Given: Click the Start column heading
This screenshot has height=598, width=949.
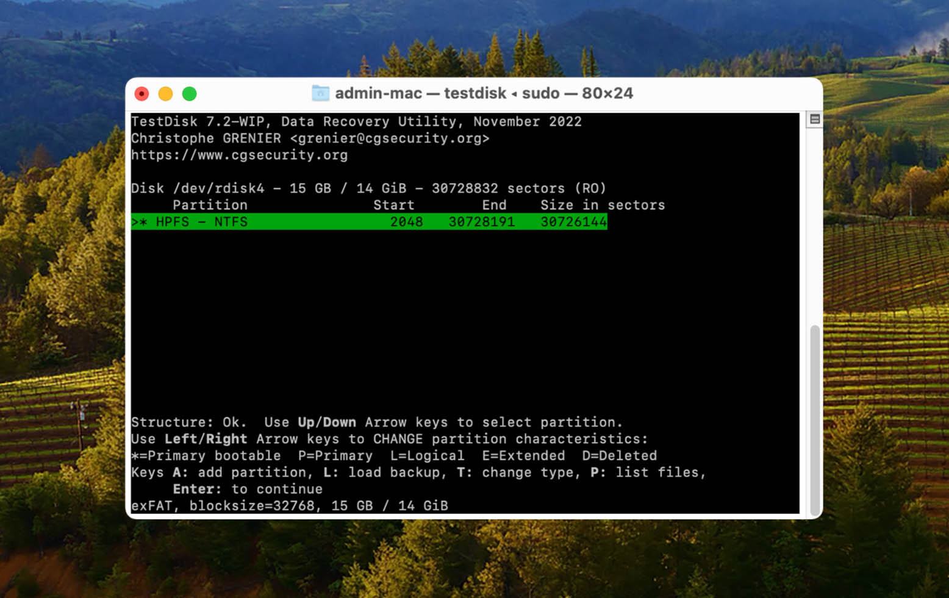Looking at the screenshot, I should (x=393, y=205).
